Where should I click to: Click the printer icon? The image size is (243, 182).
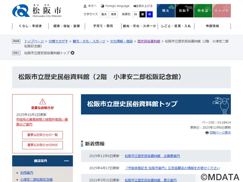pos(207,133)
